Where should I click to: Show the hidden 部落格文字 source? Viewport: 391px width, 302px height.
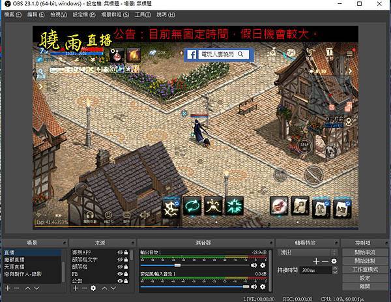pos(120,260)
